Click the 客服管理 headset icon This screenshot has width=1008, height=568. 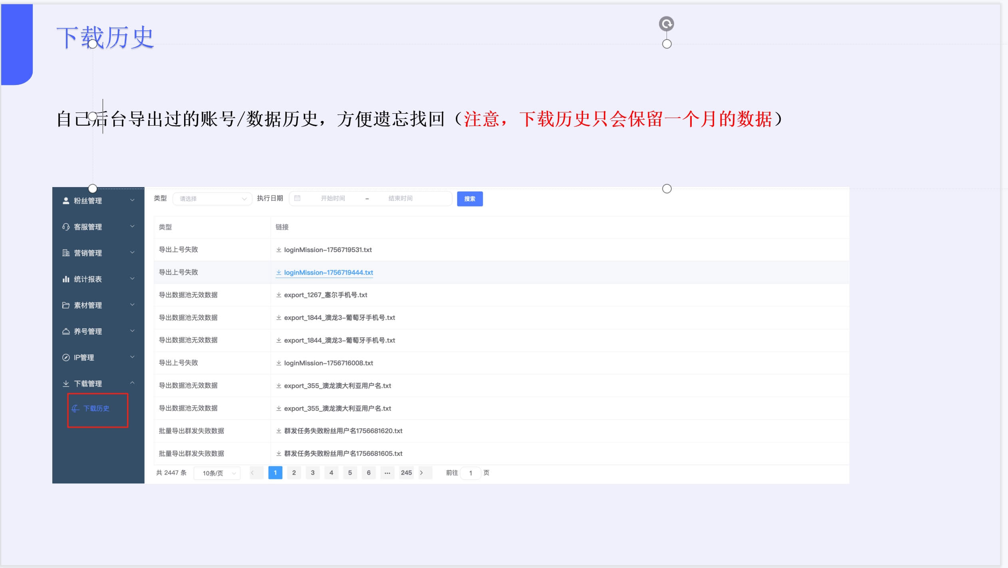tap(66, 227)
